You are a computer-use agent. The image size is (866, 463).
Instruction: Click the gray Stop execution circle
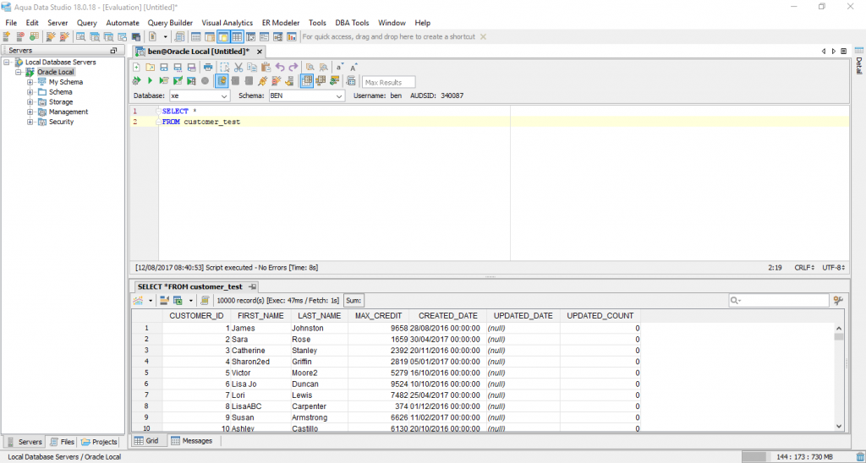pos(205,81)
